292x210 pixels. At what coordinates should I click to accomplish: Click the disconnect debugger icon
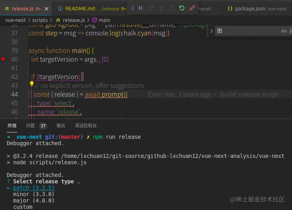pos(192,8)
